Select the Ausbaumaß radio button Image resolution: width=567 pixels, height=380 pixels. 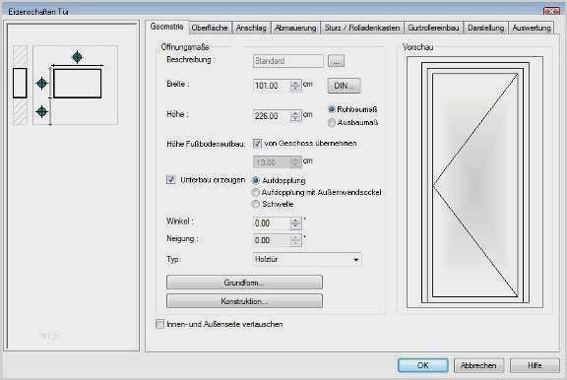[332, 123]
